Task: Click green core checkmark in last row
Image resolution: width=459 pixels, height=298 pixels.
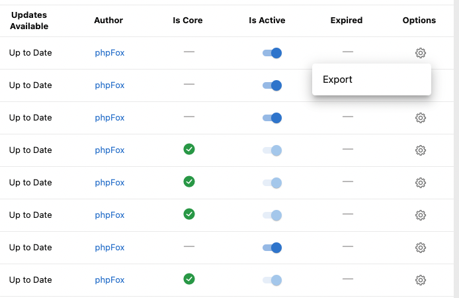Action: pos(189,279)
